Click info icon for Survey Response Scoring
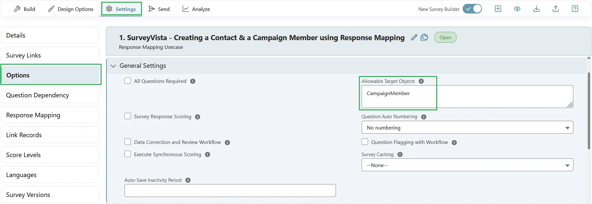Image resolution: width=592 pixels, height=204 pixels. (198, 117)
